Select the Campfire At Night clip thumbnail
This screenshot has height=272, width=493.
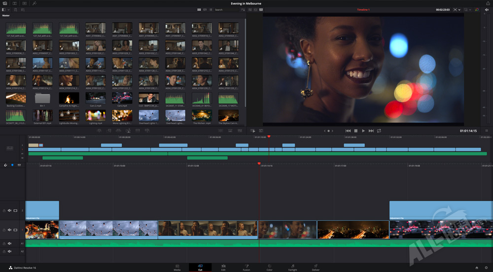(x=69, y=98)
